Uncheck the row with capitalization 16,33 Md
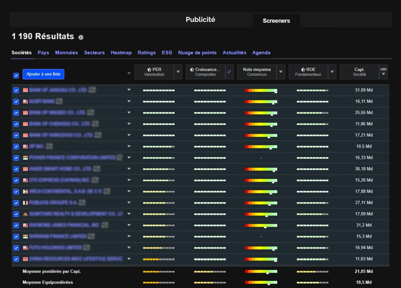401x288 pixels. pyautogui.click(x=16, y=158)
